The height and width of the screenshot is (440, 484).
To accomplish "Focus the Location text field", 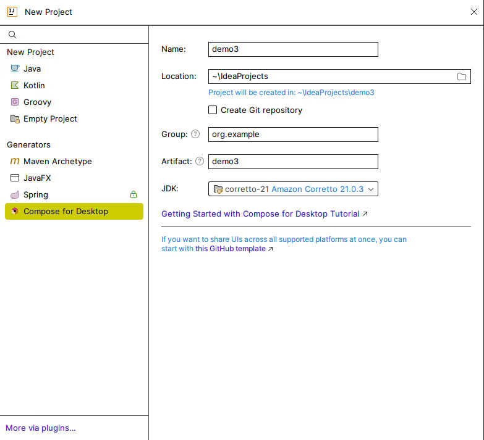I will tap(339, 77).
